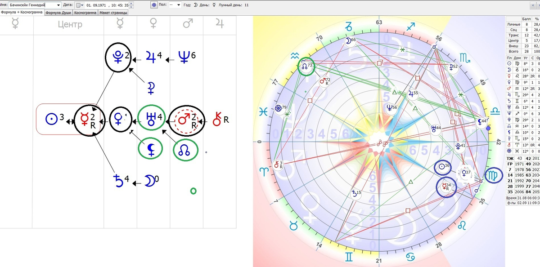Image resolution: width=540 pixels, height=267 pixels.
Task: Click the День Mercury symbol in toolbar
Action: coord(214,5)
